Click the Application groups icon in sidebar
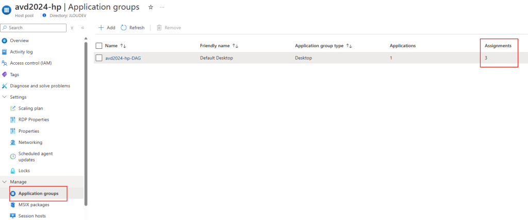This screenshot has width=528, height=220. pos(13,193)
